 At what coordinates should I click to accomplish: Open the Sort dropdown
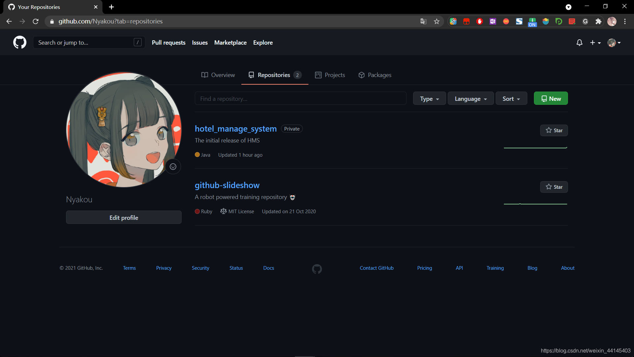coord(511,99)
